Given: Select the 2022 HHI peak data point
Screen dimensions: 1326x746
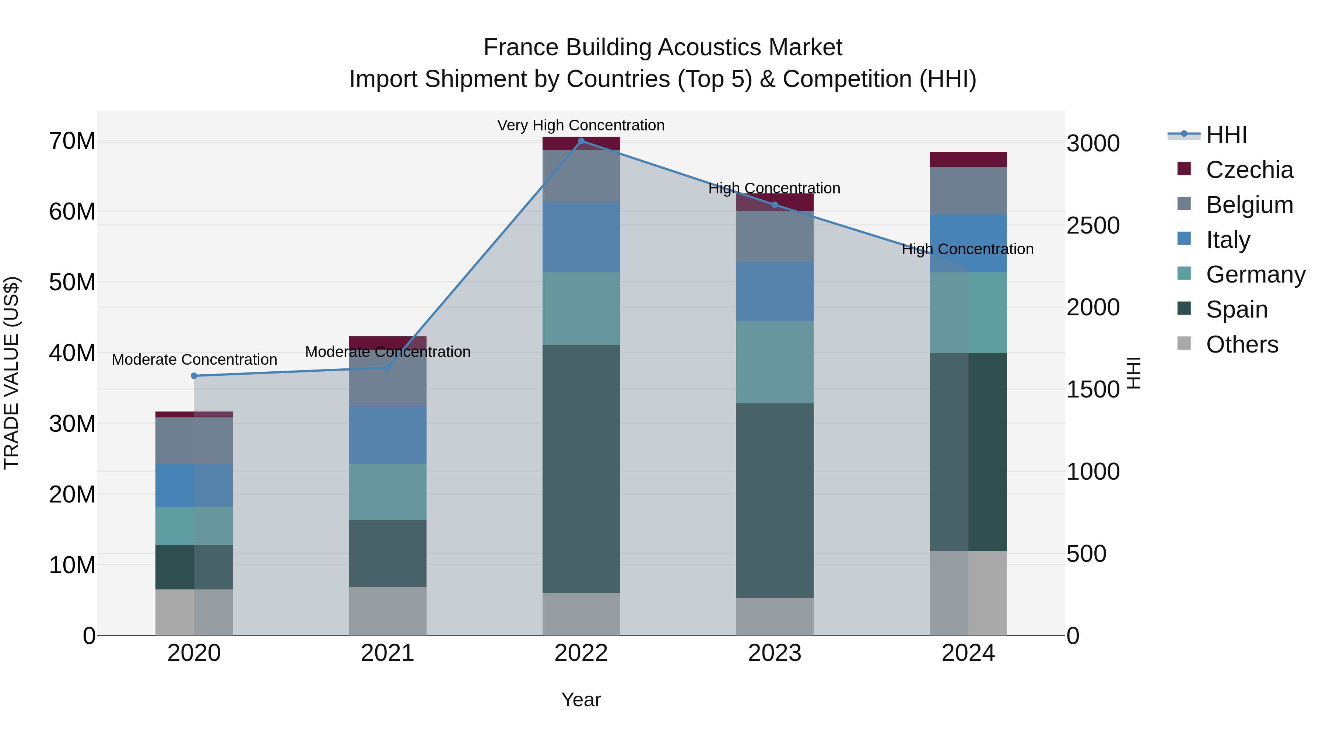Looking at the screenshot, I should point(581,141).
